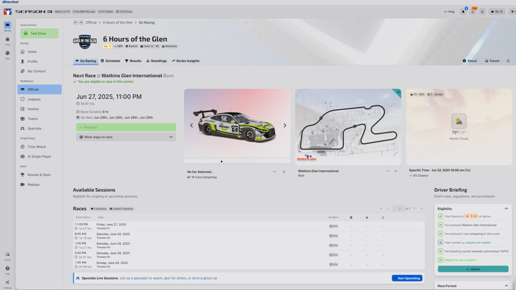Click the track card corner badge icon

tap(398, 92)
